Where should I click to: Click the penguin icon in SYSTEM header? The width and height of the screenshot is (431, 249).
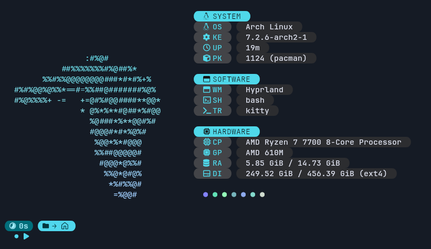tap(206, 16)
